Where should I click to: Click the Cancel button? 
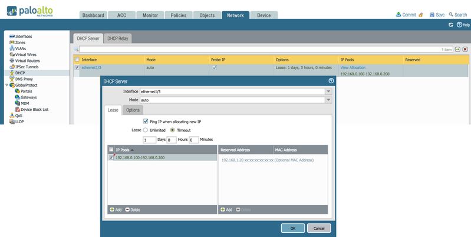[x=319, y=228]
